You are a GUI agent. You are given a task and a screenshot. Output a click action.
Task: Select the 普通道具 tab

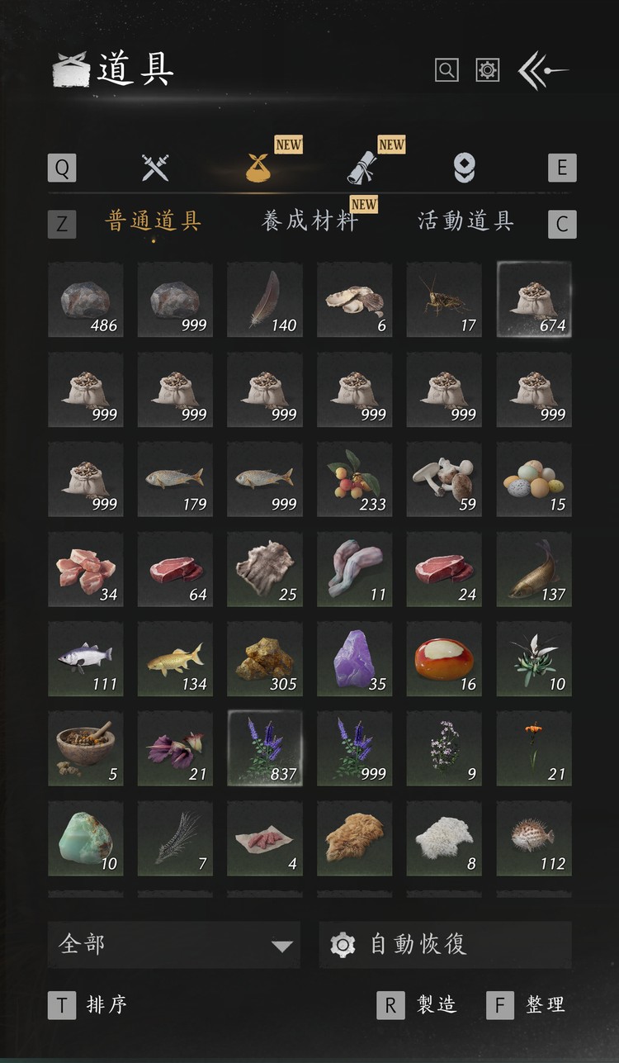coord(154,221)
